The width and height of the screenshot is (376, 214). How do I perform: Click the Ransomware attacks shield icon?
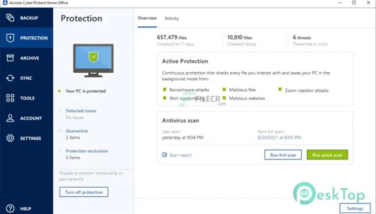point(164,89)
